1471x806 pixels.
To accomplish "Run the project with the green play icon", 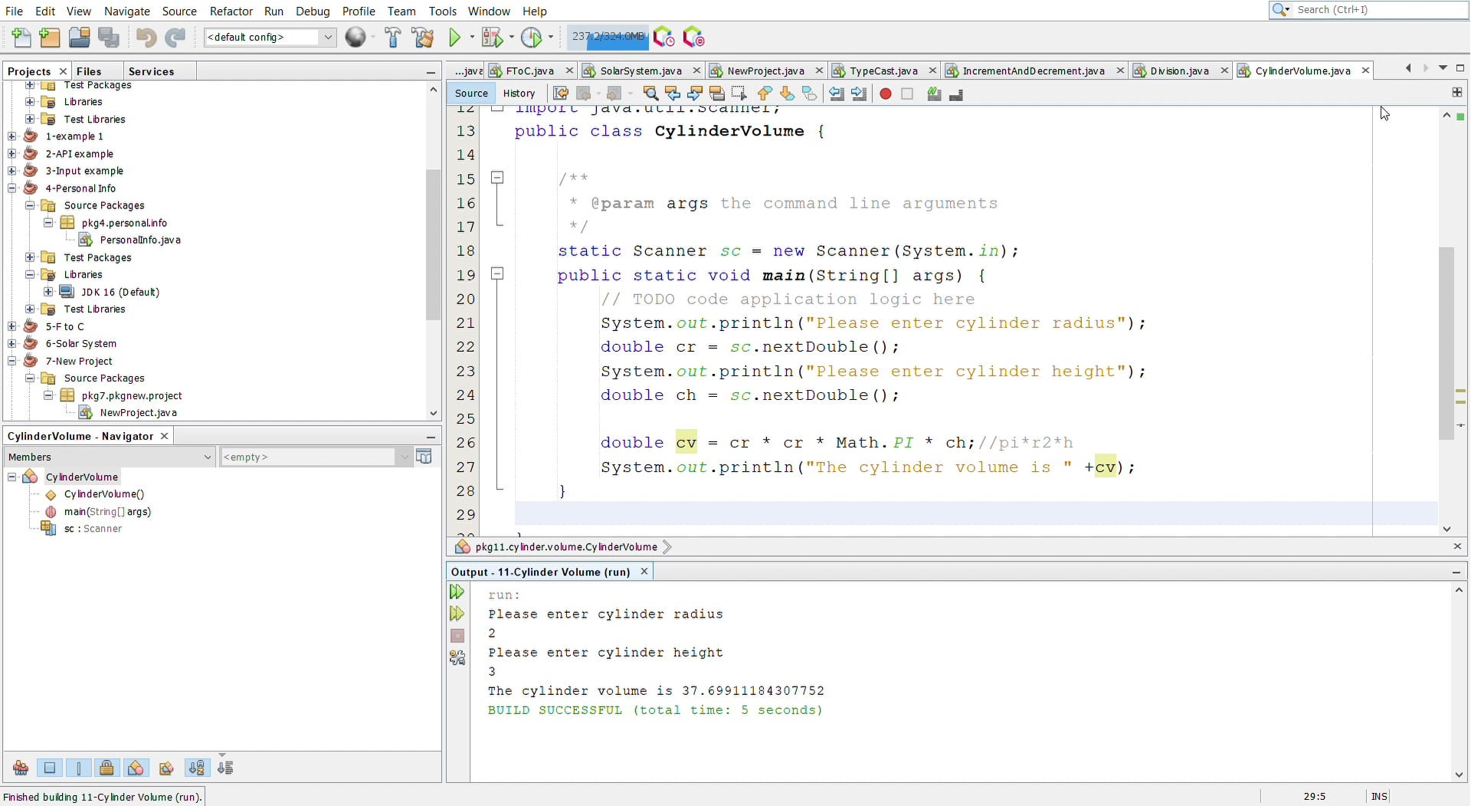I will click(x=455, y=37).
